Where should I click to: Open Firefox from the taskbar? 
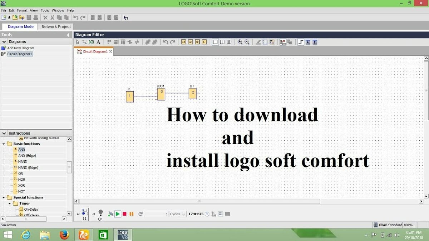64,235
